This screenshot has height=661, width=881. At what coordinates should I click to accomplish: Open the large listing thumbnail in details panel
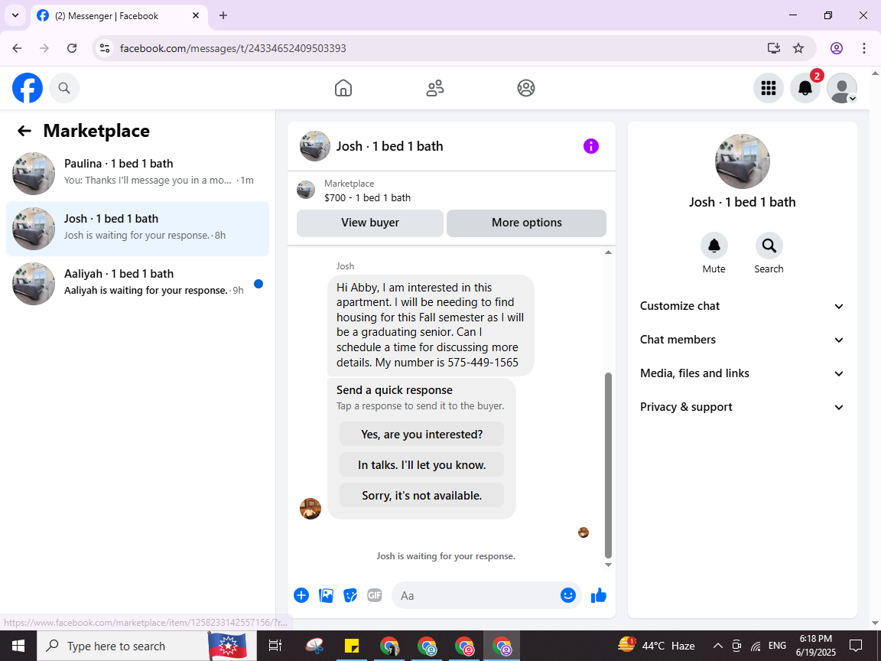point(743,161)
